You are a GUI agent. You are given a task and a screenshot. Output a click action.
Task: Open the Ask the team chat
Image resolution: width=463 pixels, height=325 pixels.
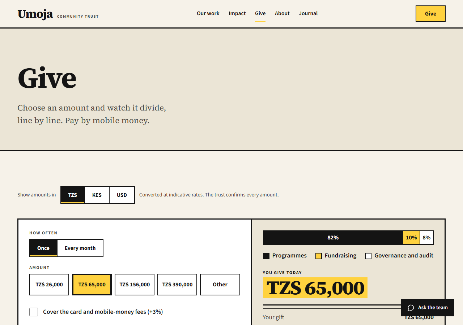tap(428, 308)
